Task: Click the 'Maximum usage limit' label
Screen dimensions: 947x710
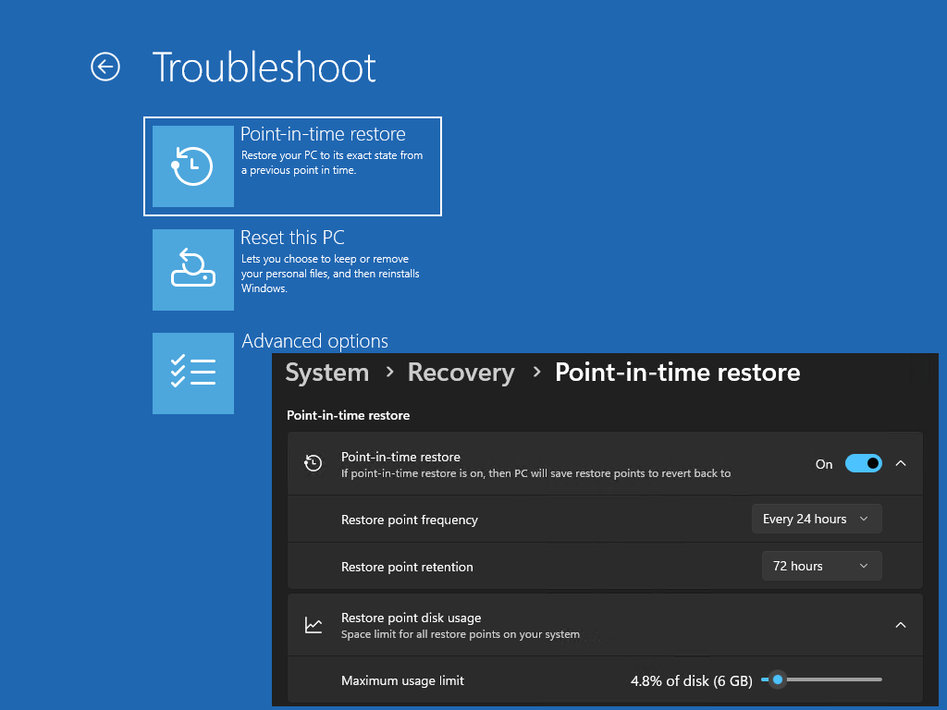Action: point(402,681)
